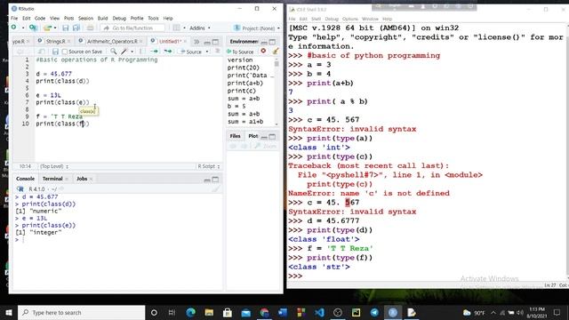The image size is (569, 320).
Task: Open File Explorer from taskbar
Action: 209,312
